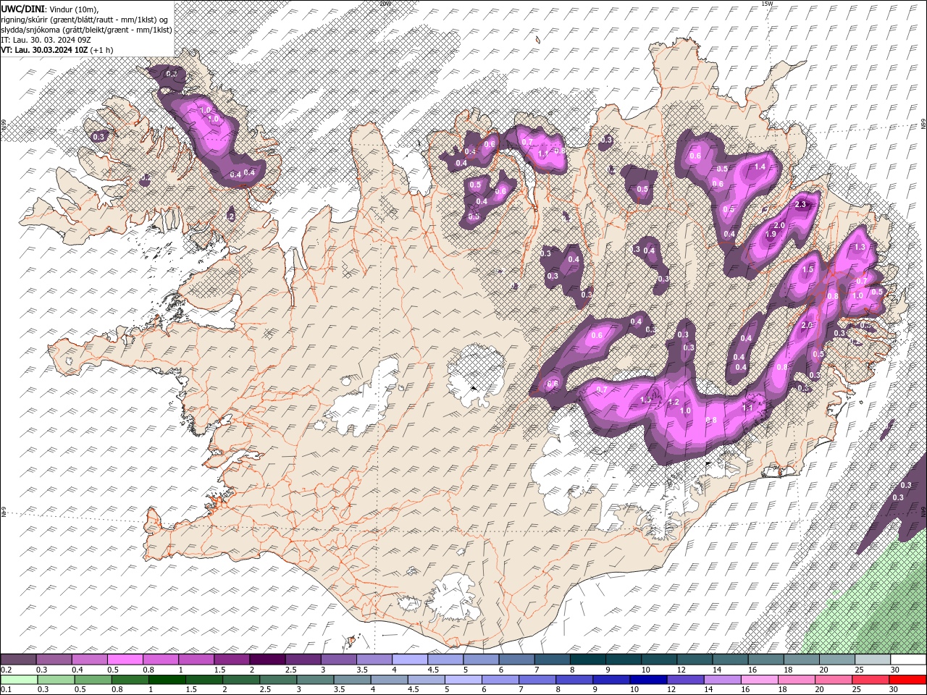Select the darkest green 1 swatch, lower legend row
This screenshot has width=927, height=695.
coord(167,680)
